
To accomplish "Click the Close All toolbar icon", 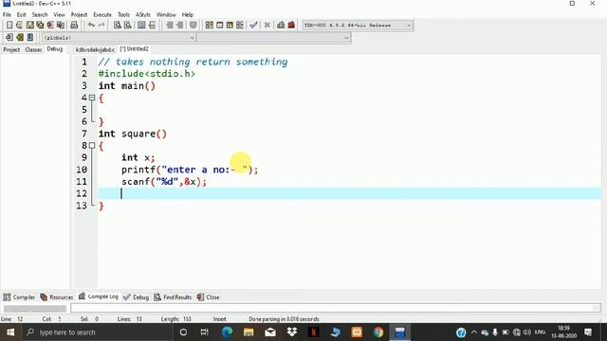I will pos(61,26).
